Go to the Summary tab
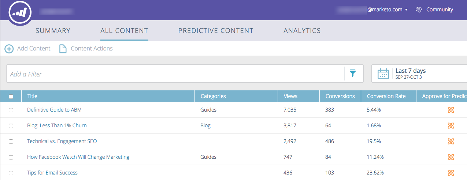The height and width of the screenshot is (180, 467). (53, 31)
